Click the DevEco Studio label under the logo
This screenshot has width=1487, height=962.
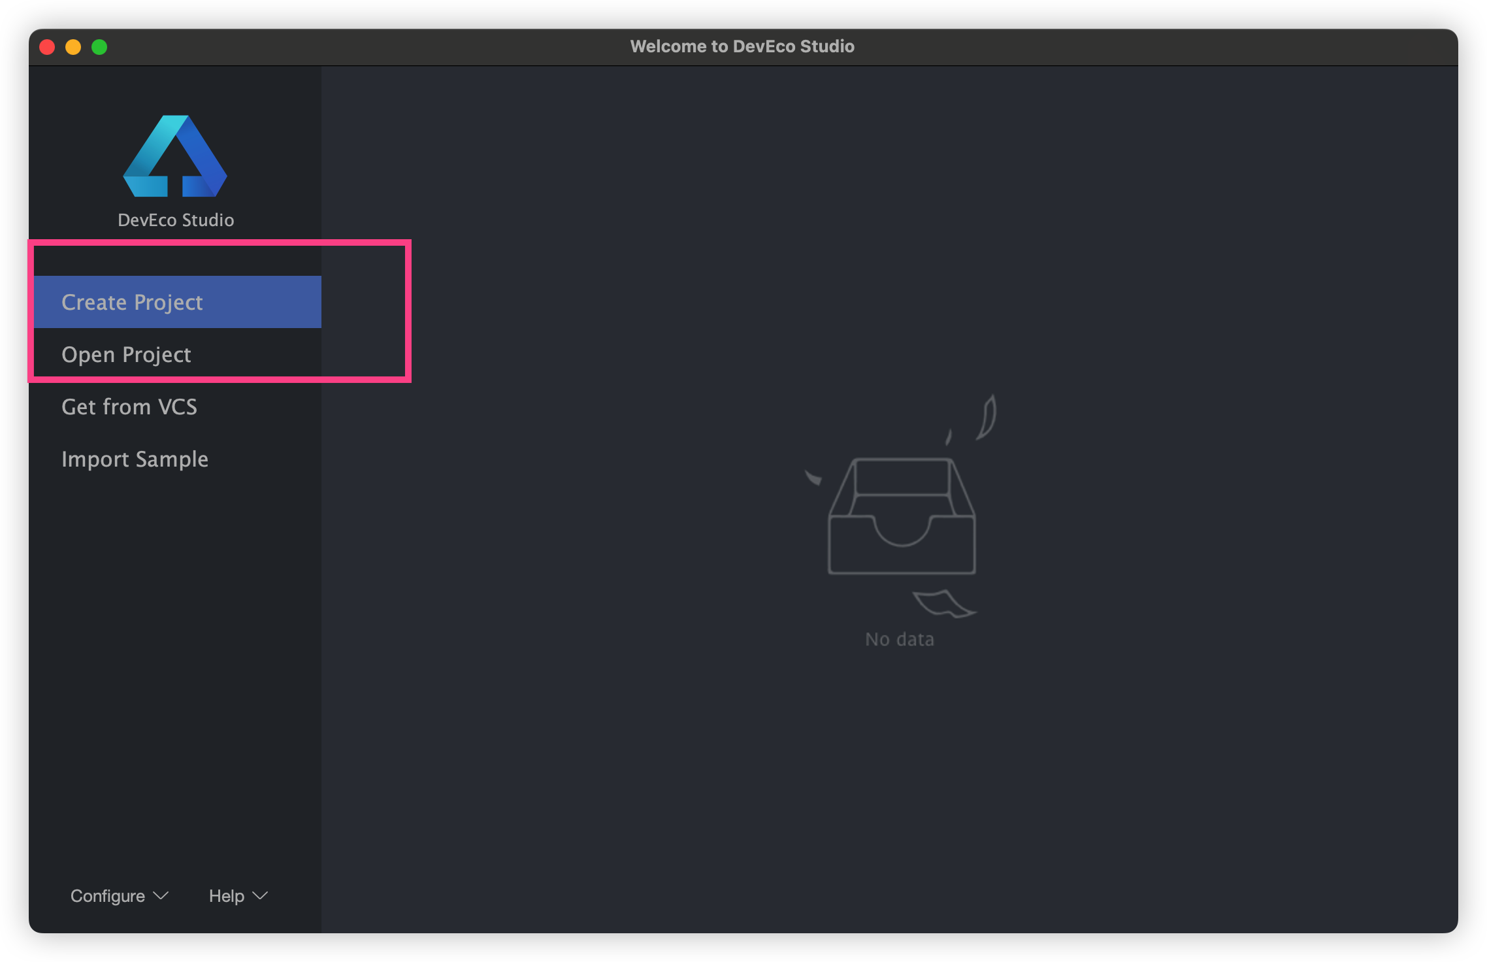pos(176,220)
